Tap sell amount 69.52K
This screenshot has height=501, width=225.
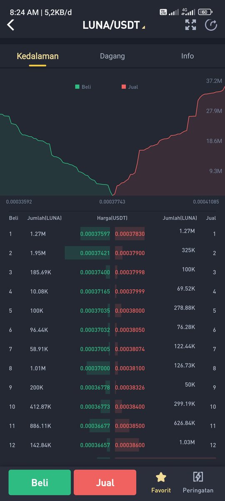[186, 288]
